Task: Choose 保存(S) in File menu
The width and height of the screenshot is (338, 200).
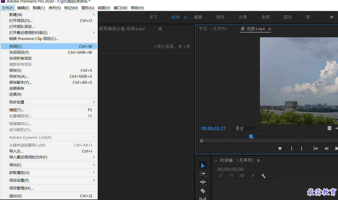Action: [49, 70]
